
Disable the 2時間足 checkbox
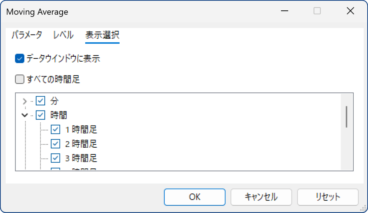click(55, 144)
